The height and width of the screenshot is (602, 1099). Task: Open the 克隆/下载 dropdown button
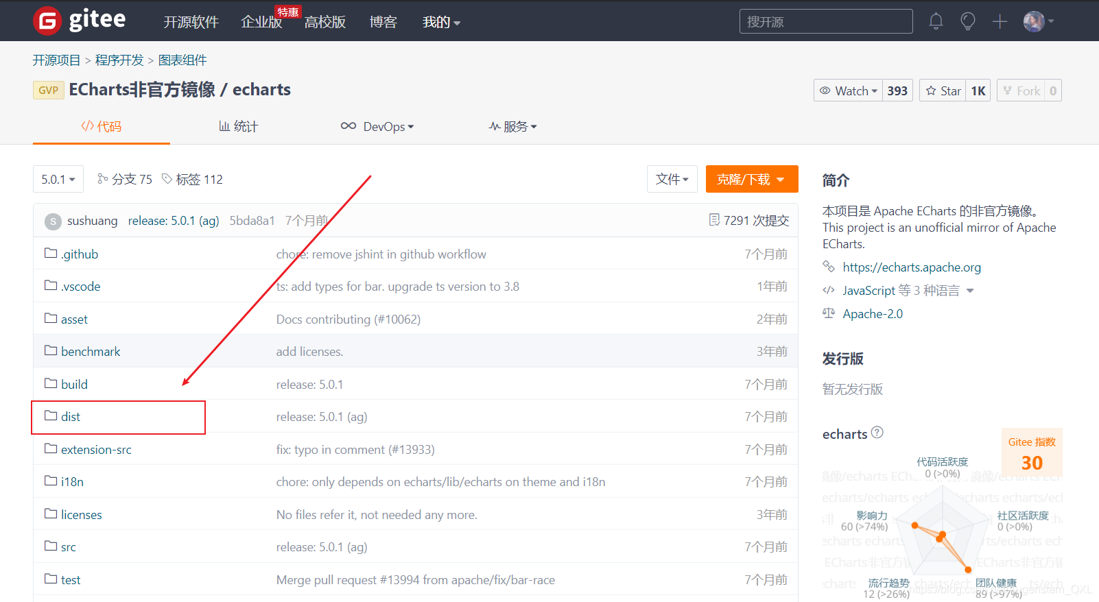tap(752, 179)
